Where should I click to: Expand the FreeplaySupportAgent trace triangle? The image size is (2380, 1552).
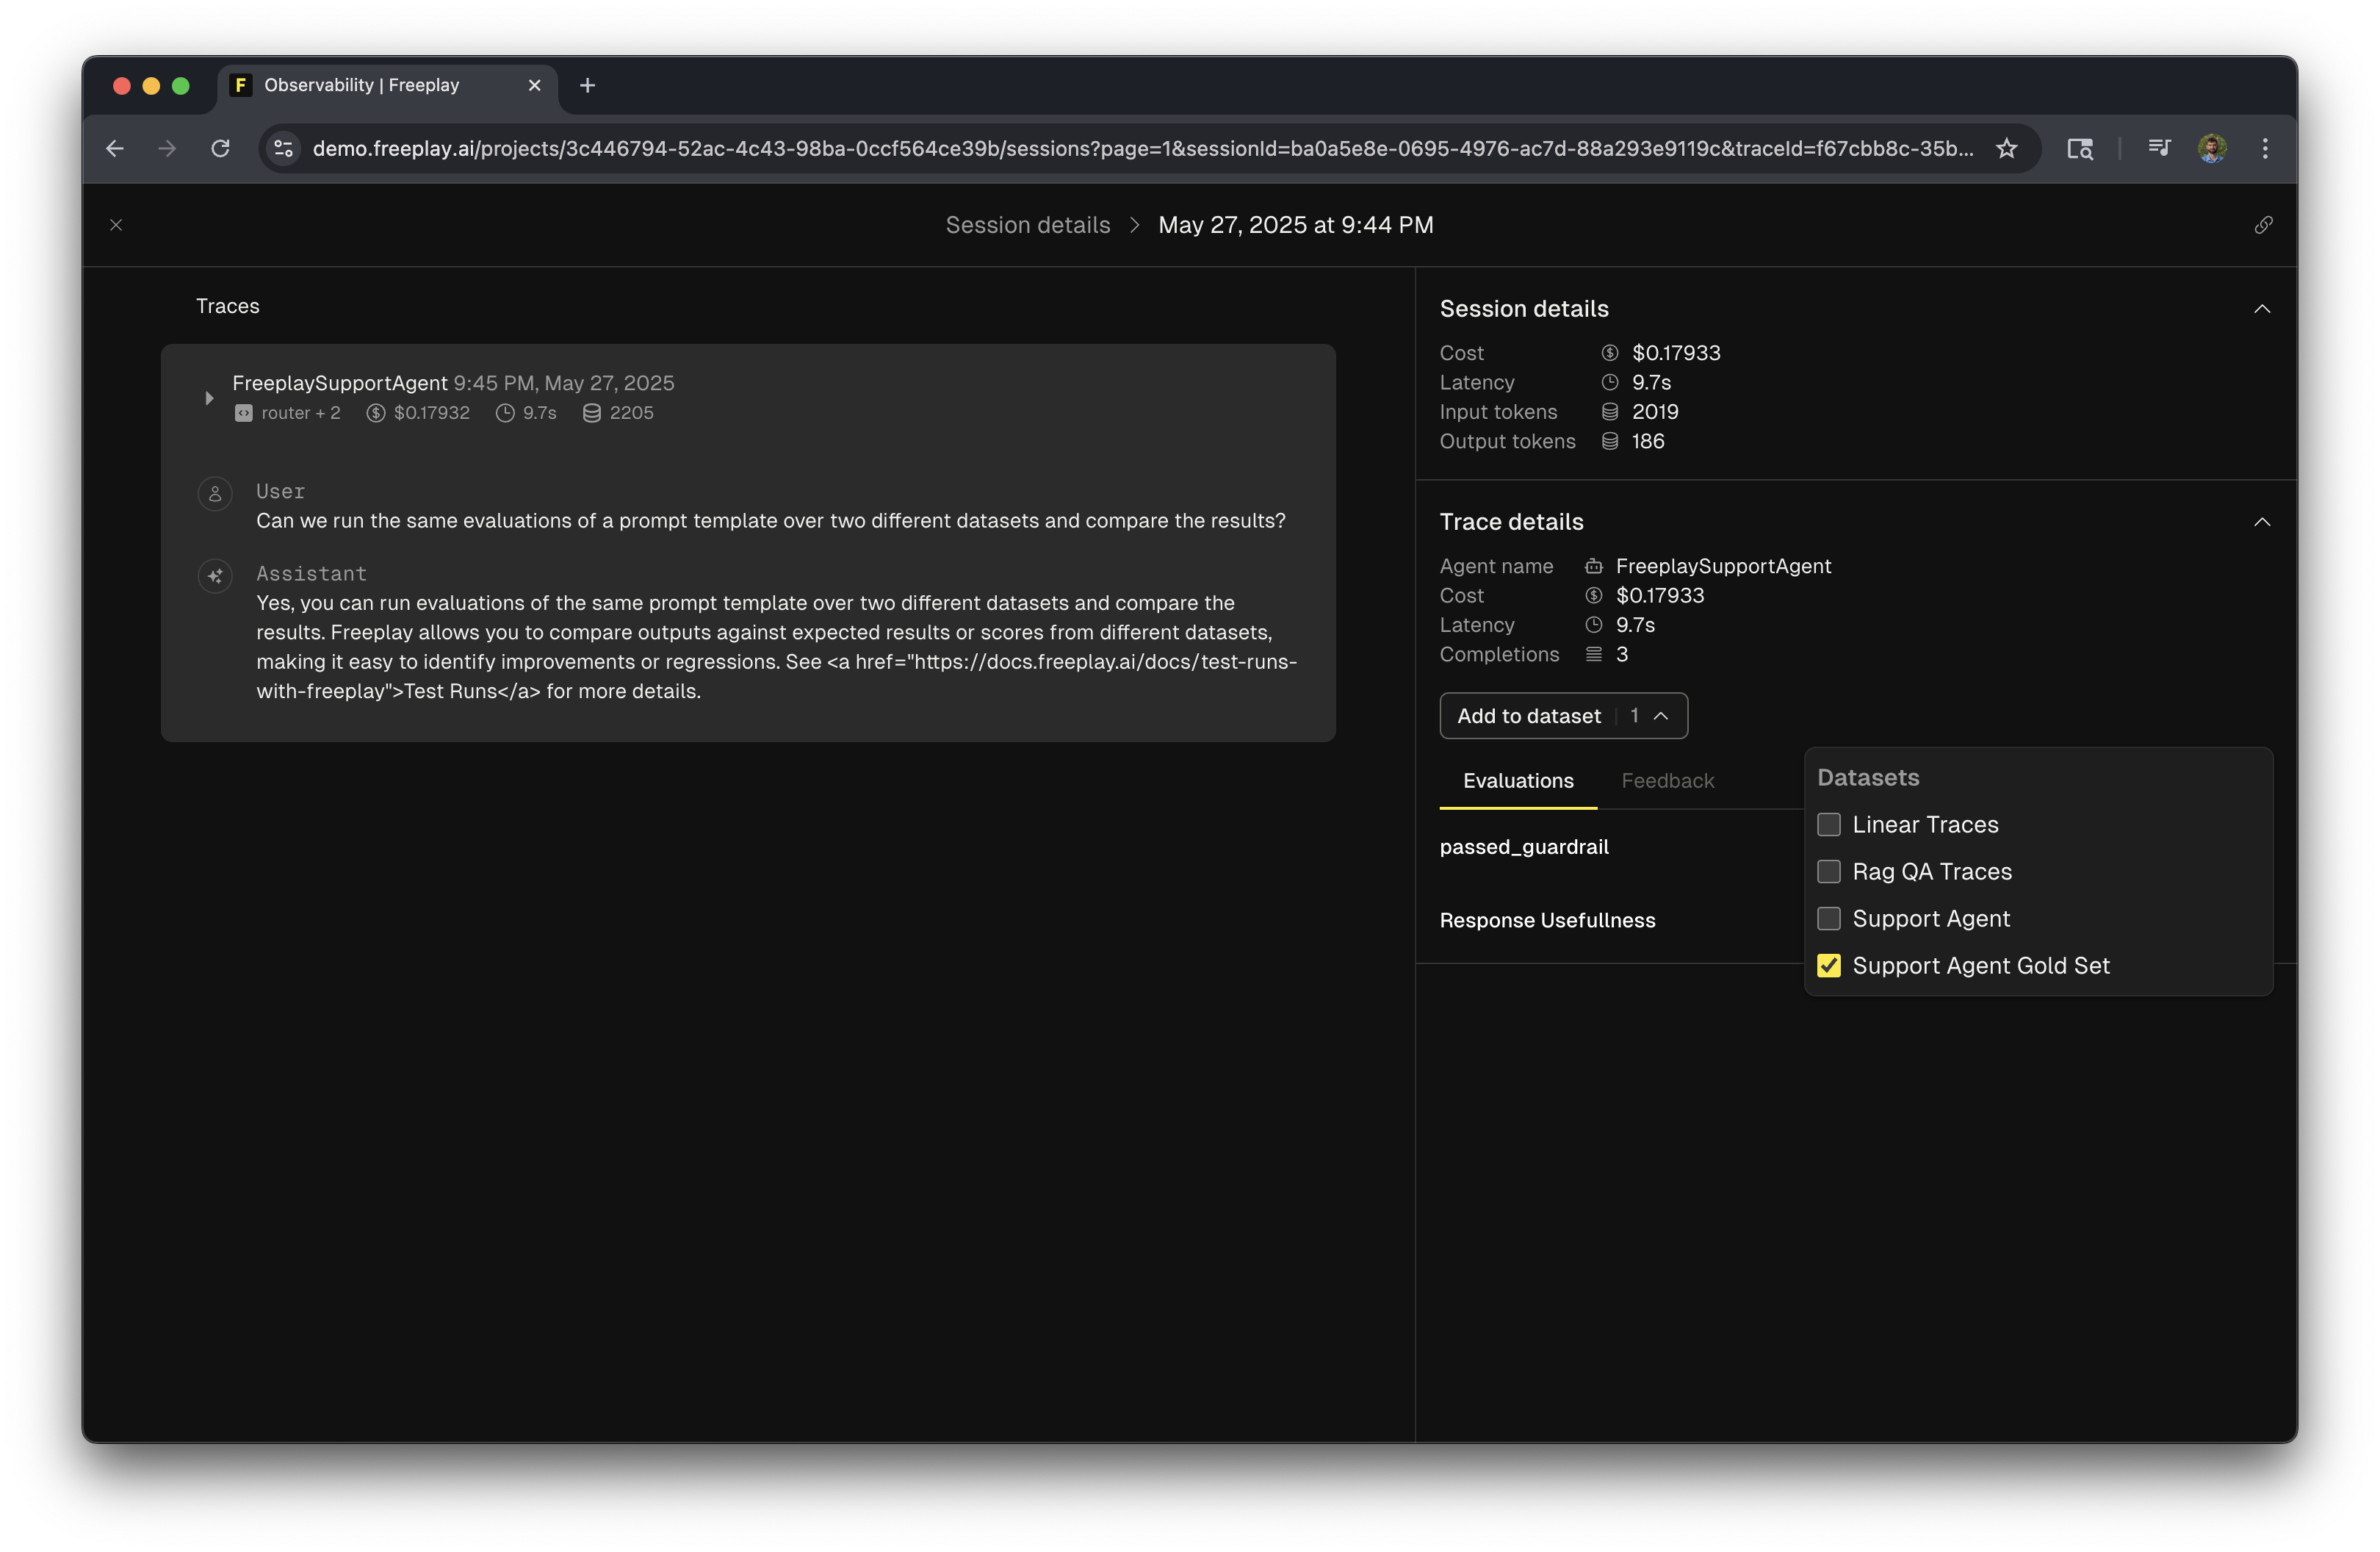click(x=209, y=398)
